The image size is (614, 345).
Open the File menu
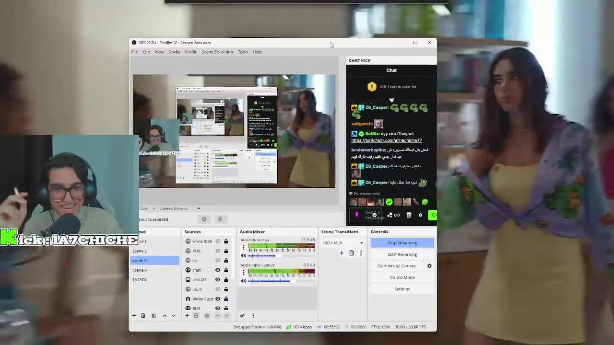135,52
